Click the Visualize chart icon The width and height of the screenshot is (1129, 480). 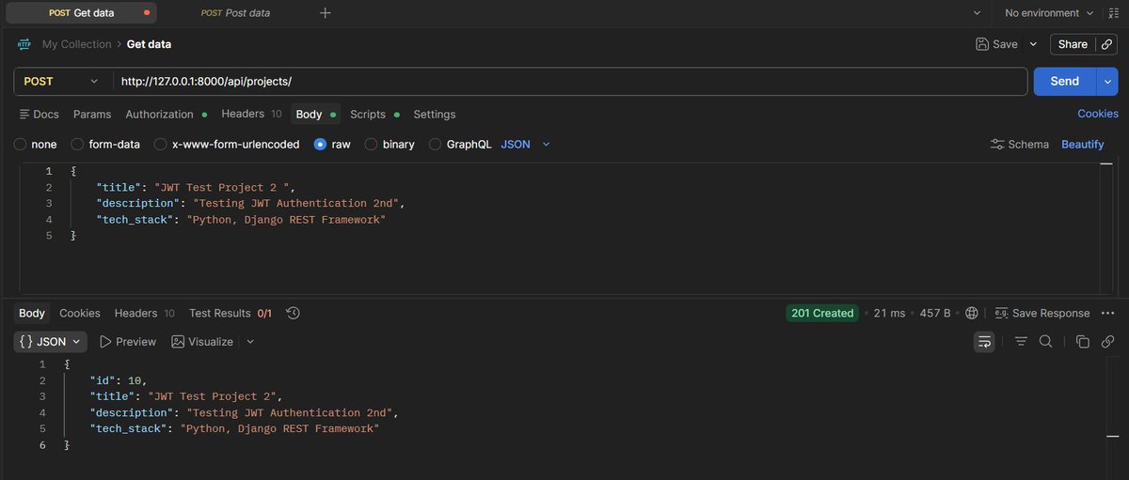tap(178, 342)
